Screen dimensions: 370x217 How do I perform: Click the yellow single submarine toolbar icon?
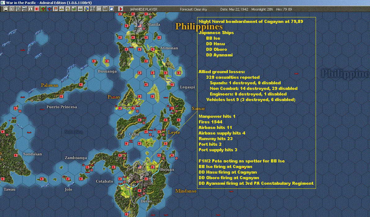point(61,9)
